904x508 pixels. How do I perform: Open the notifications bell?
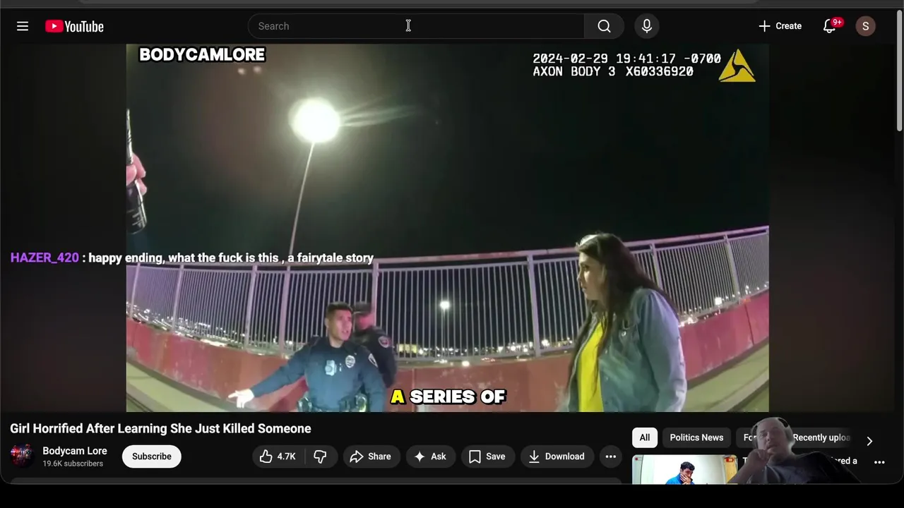point(831,26)
